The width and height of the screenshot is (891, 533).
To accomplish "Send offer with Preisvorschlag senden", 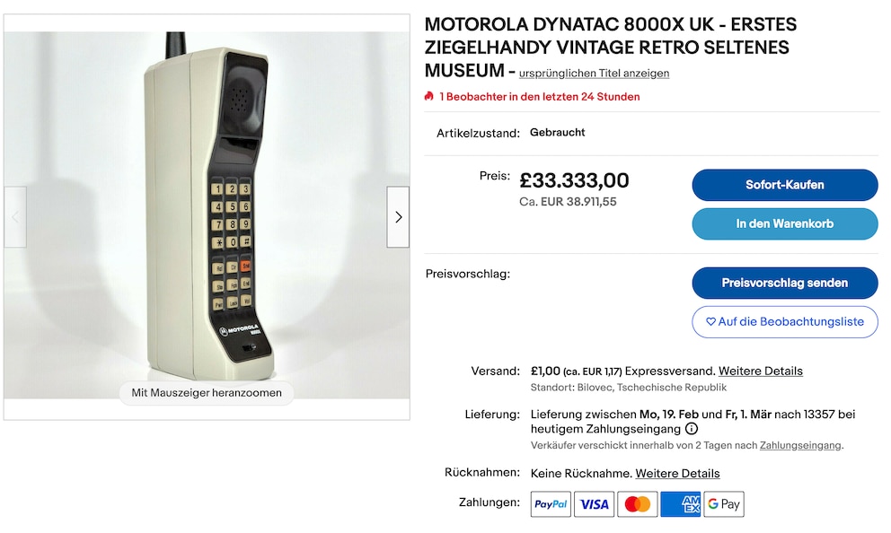I will coord(785,283).
